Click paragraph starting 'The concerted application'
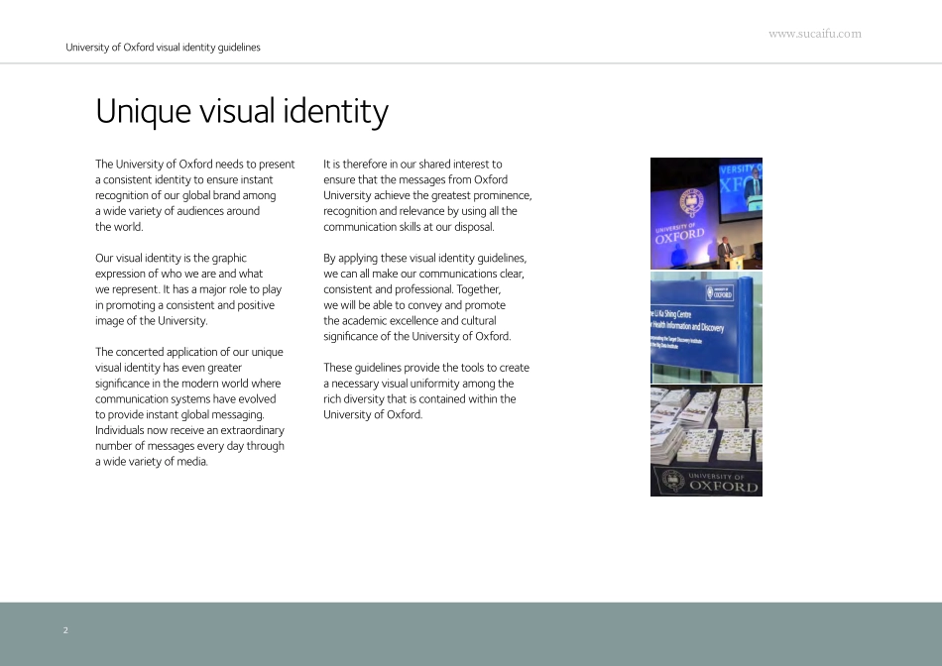Image resolution: width=942 pixels, height=666 pixels. tap(189, 406)
